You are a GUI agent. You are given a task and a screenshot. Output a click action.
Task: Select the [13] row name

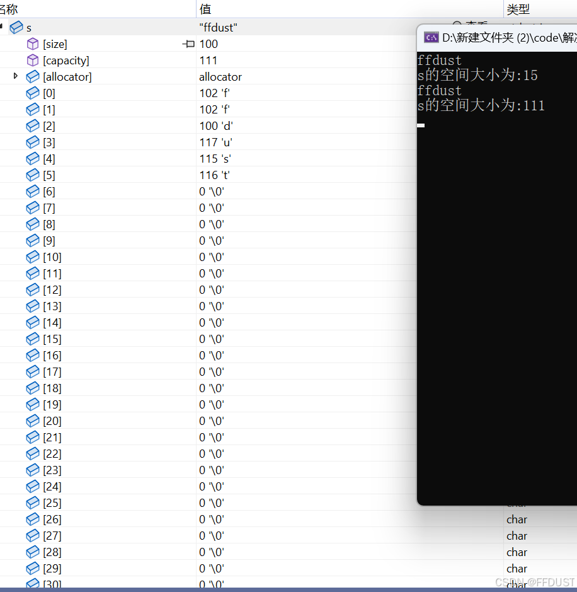[52, 306]
